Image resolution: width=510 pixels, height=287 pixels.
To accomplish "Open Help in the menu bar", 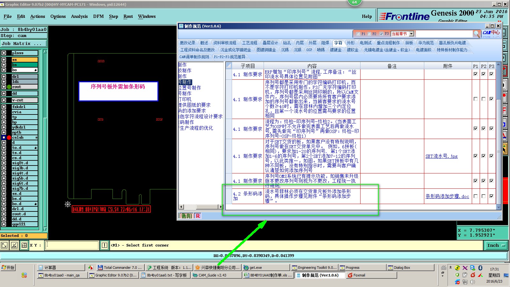I will click(x=367, y=17).
